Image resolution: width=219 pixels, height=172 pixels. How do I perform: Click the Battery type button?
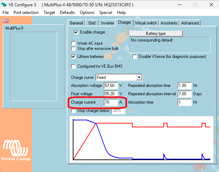[x=156, y=33]
